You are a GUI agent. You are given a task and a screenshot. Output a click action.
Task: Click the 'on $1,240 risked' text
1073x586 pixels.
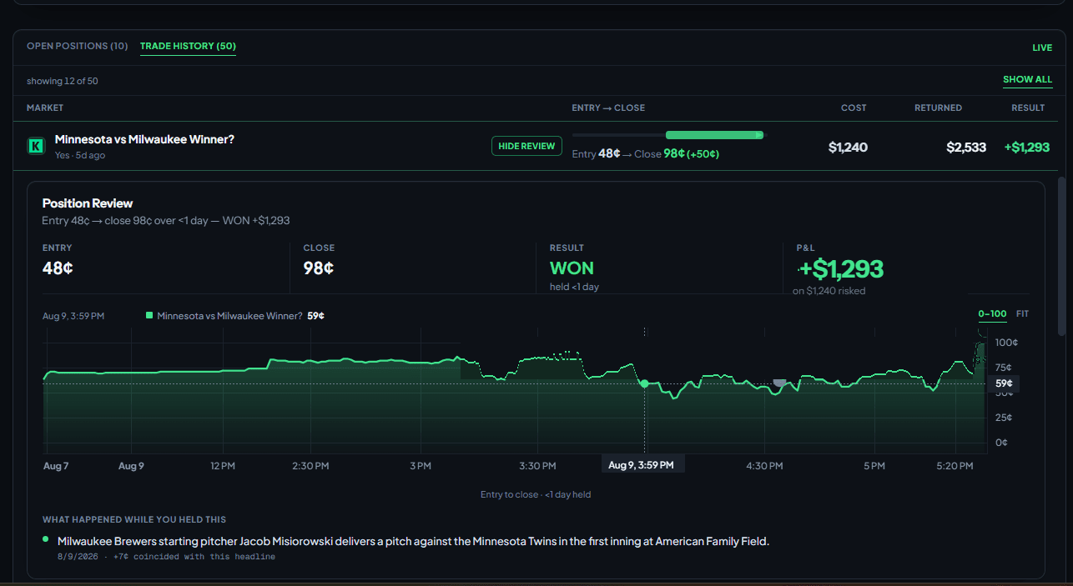829,291
